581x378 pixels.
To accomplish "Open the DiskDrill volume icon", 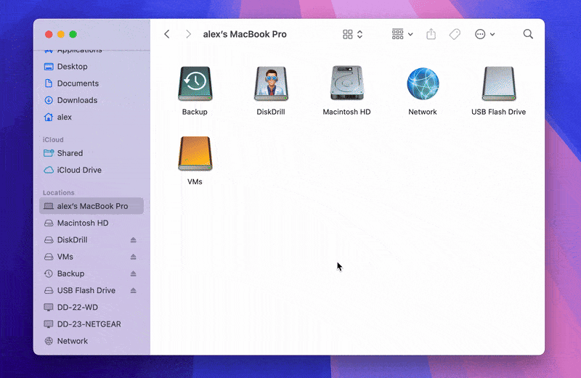I will tap(271, 83).
